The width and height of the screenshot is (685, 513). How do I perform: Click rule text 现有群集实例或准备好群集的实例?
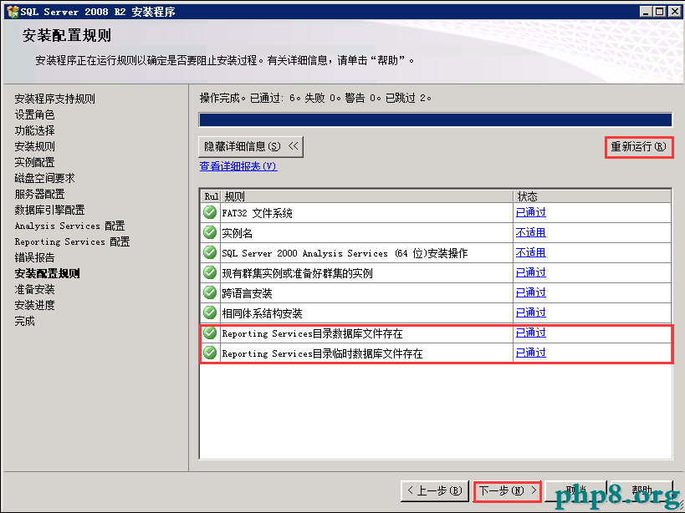coord(297,273)
